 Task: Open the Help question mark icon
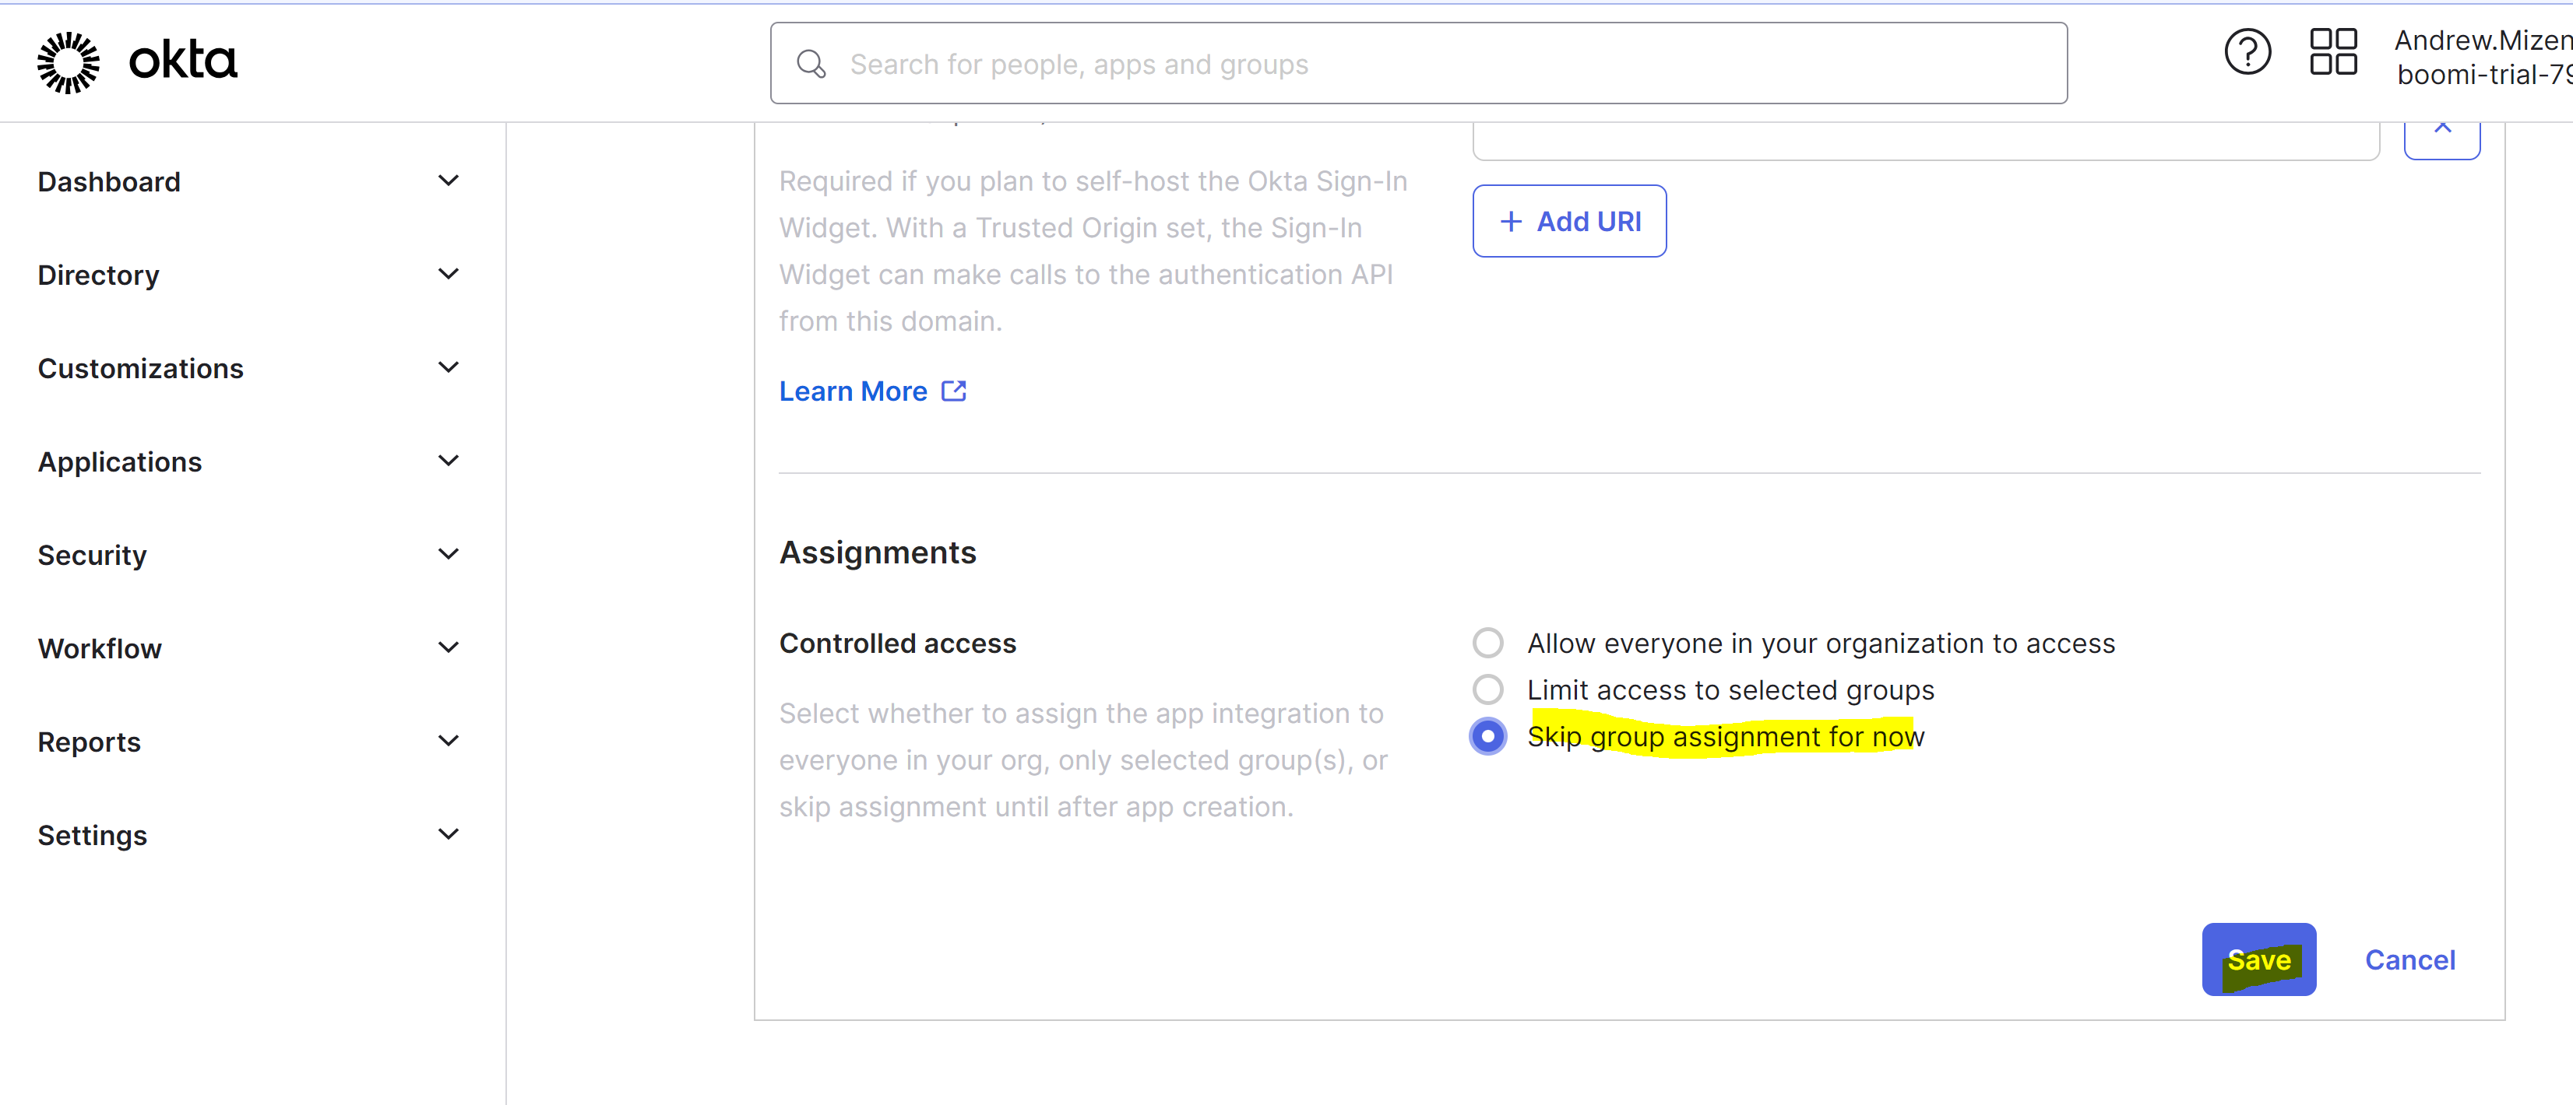click(2247, 52)
